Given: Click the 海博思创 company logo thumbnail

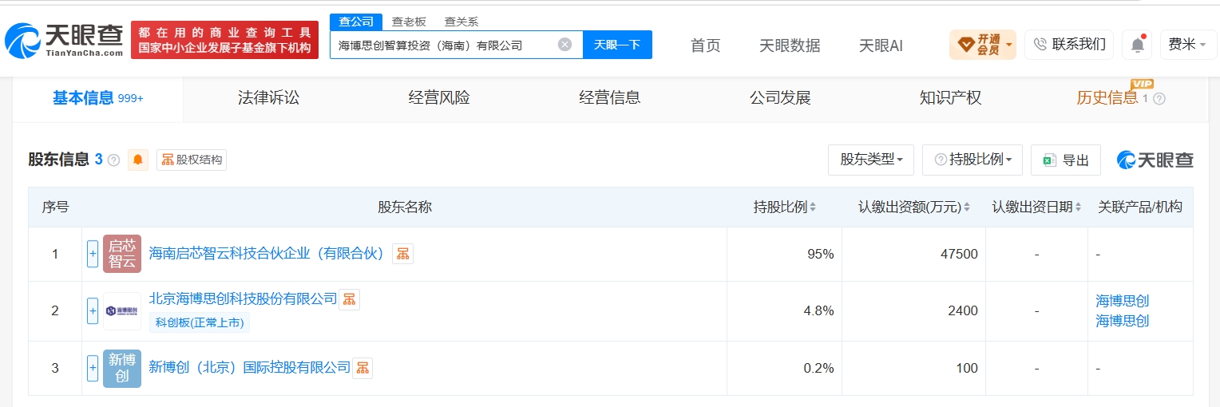Looking at the screenshot, I should 122,310.
